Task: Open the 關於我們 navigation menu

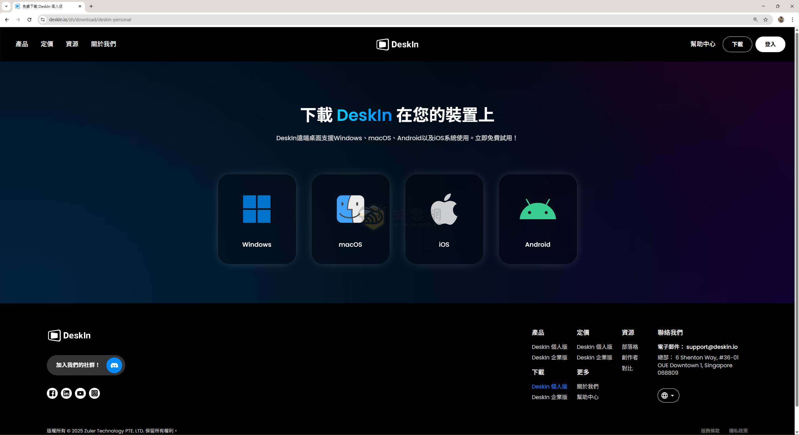Action: pyautogui.click(x=103, y=44)
